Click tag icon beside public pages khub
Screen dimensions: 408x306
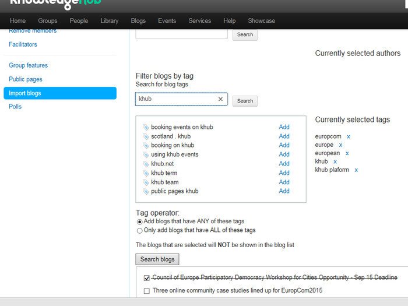pos(146,191)
